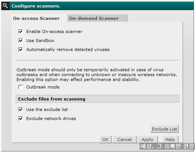Click the magnifying glass icon in title bar
The image size is (195, 153).
[x=5, y=6]
